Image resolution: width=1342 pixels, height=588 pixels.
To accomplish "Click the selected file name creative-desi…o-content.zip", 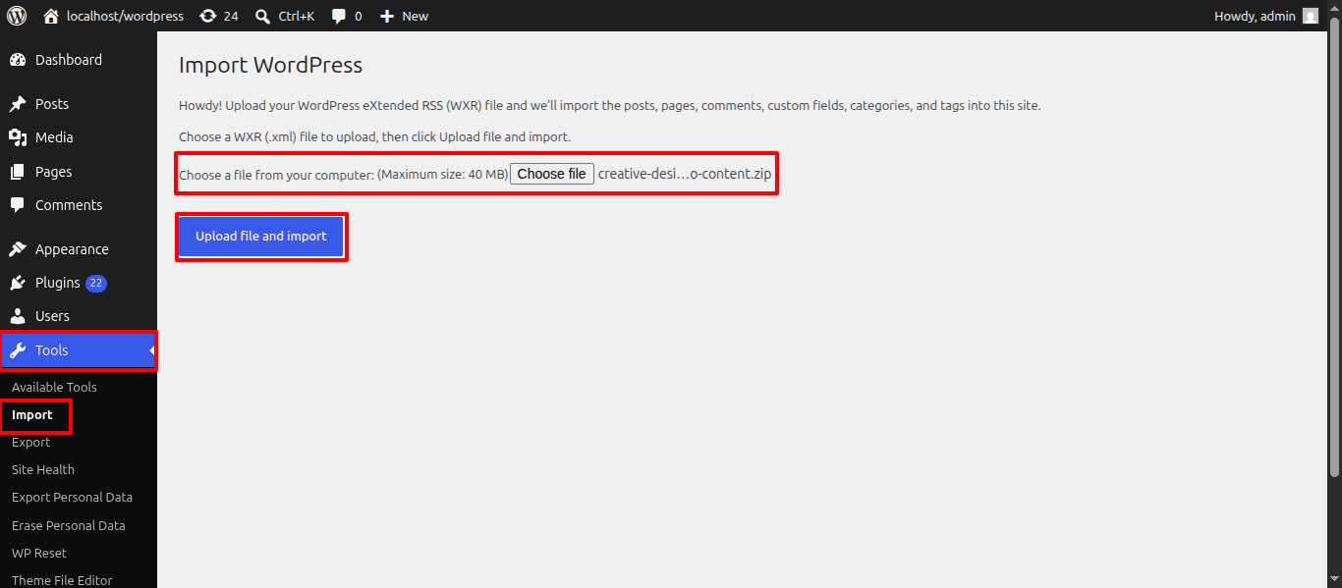I will (x=685, y=174).
